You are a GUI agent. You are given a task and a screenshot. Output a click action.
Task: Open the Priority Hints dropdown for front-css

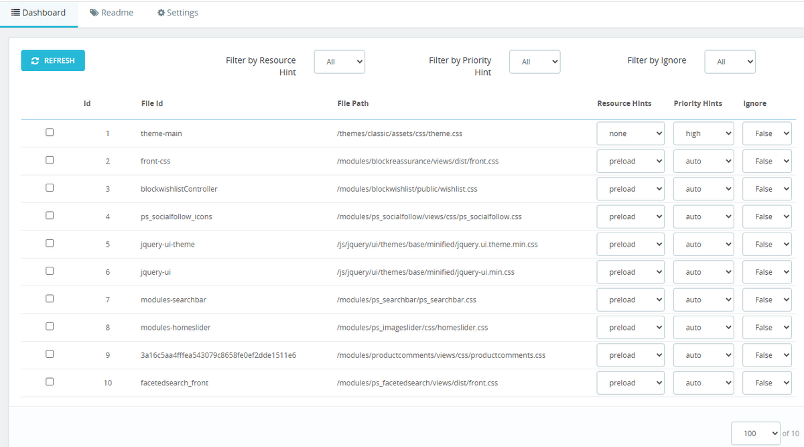[x=703, y=161]
